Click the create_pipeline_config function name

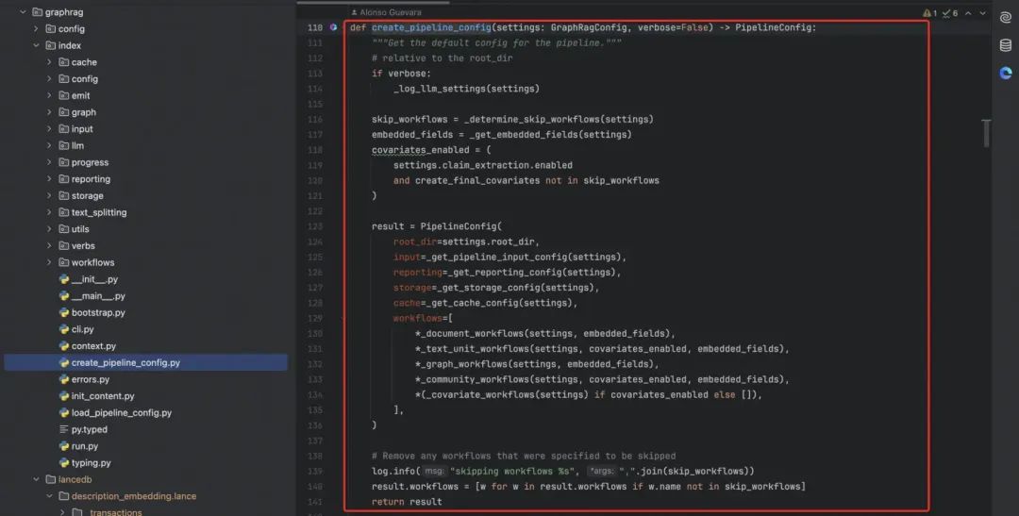click(430, 27)
